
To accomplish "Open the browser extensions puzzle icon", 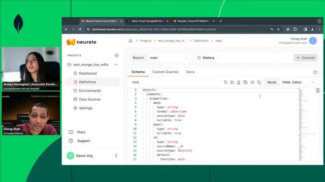I will click(295, 29).
